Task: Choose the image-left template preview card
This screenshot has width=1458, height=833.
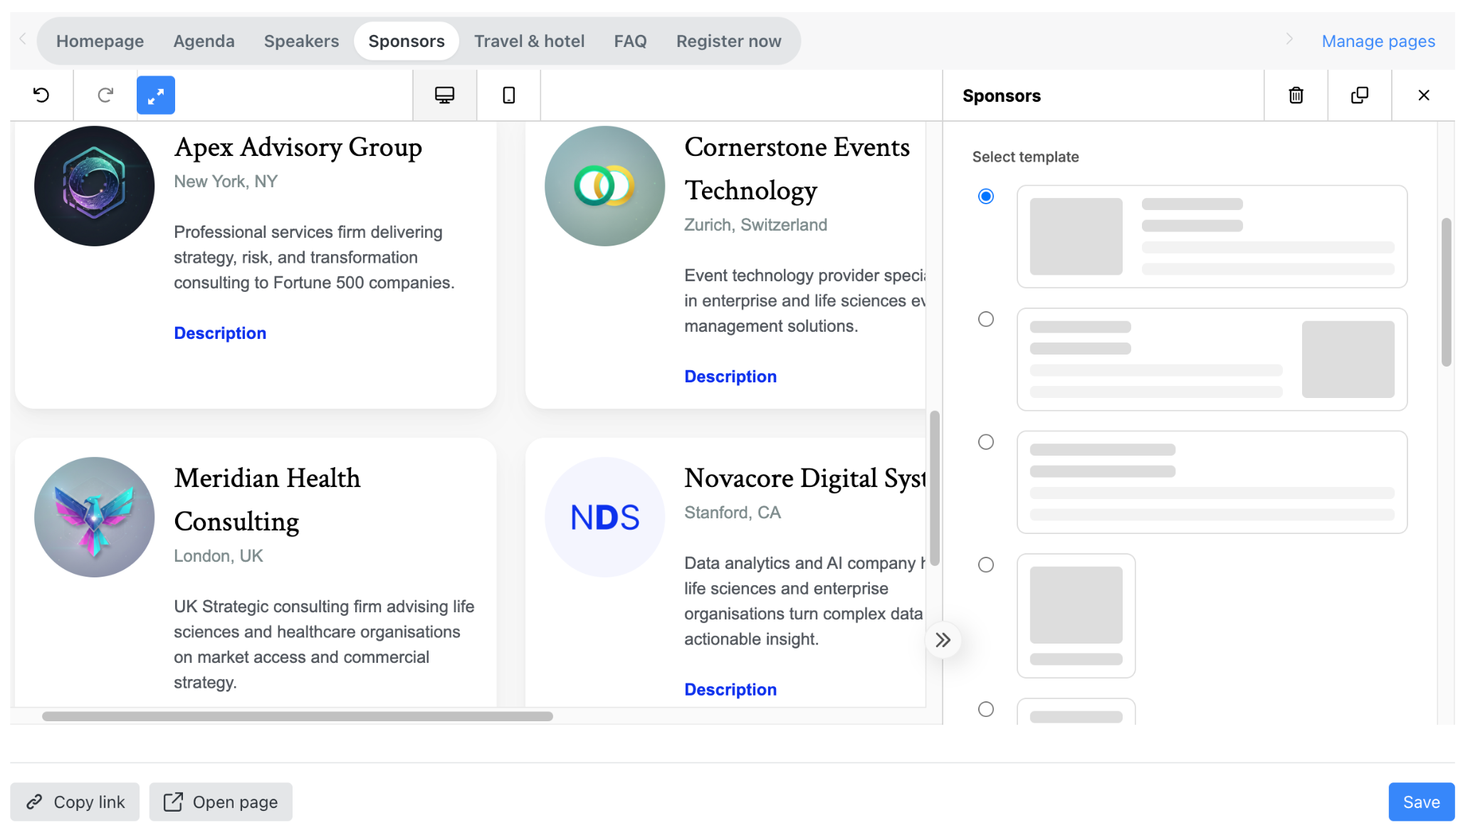Action: (x=1212, y=236)
